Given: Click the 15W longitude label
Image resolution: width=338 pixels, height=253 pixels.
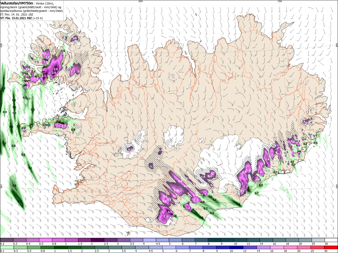Looking at the screenshot, I should (x=280, y=1).
